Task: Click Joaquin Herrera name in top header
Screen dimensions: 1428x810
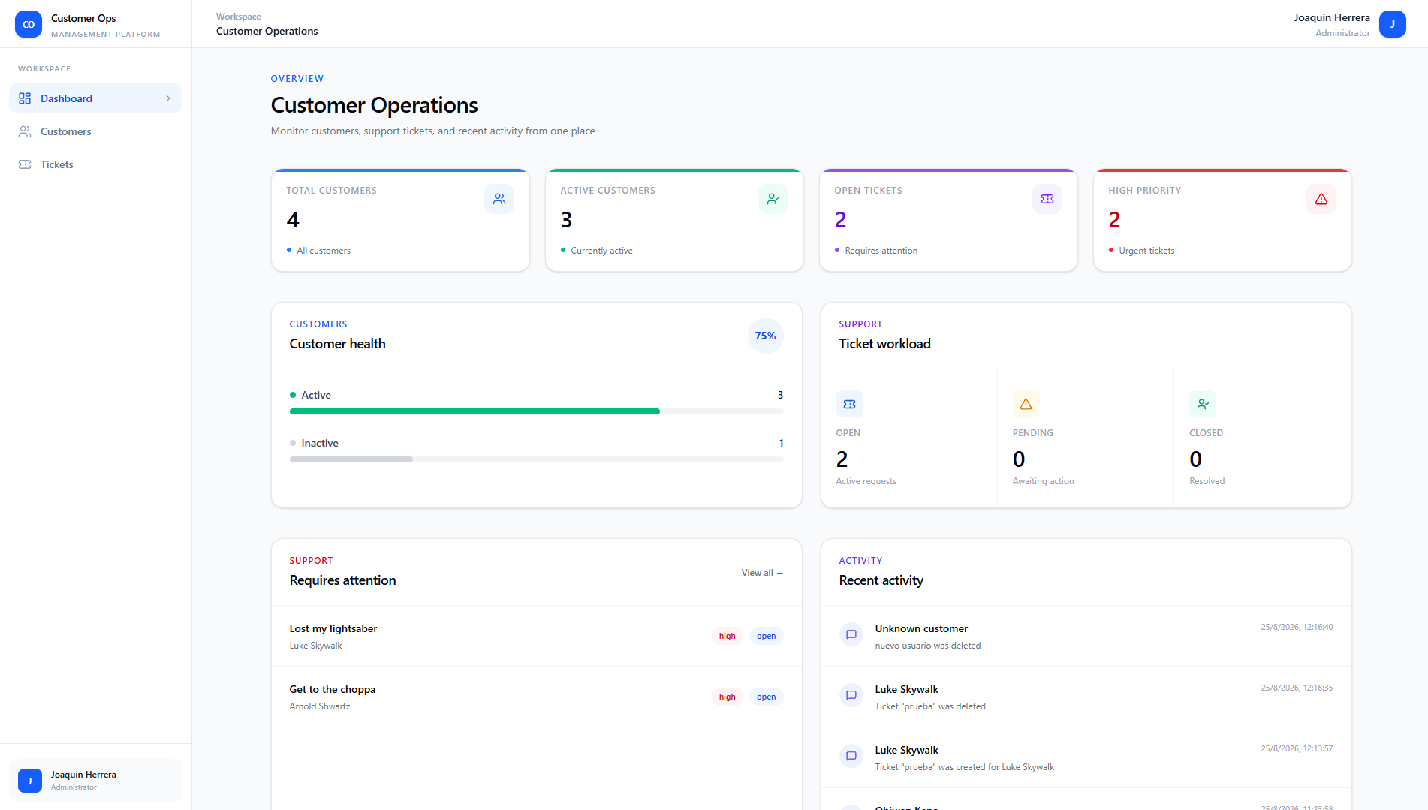Action: (1331, 17)
